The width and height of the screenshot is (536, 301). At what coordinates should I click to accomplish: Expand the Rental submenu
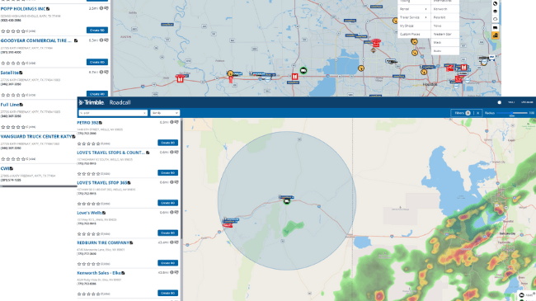point(414,9)
